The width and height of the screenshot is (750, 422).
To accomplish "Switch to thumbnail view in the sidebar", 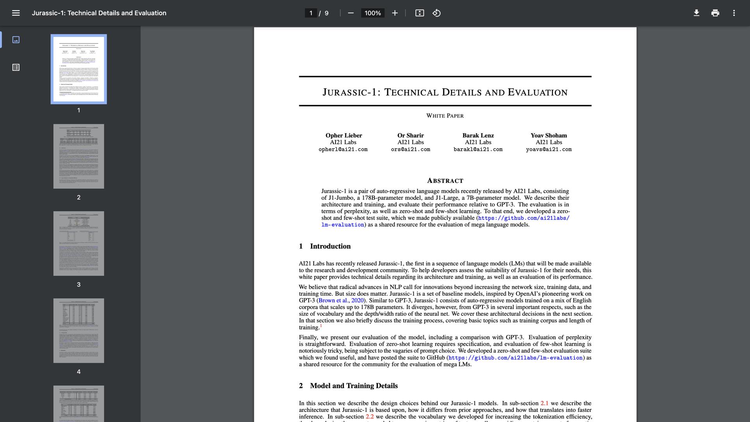I will tap(16, 39).
